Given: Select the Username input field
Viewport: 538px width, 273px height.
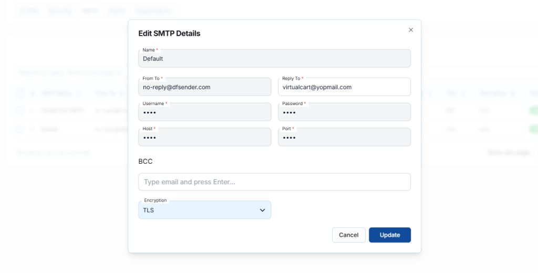Looking at the screenshot, I should pyautogui.click(x=204, y=112).
